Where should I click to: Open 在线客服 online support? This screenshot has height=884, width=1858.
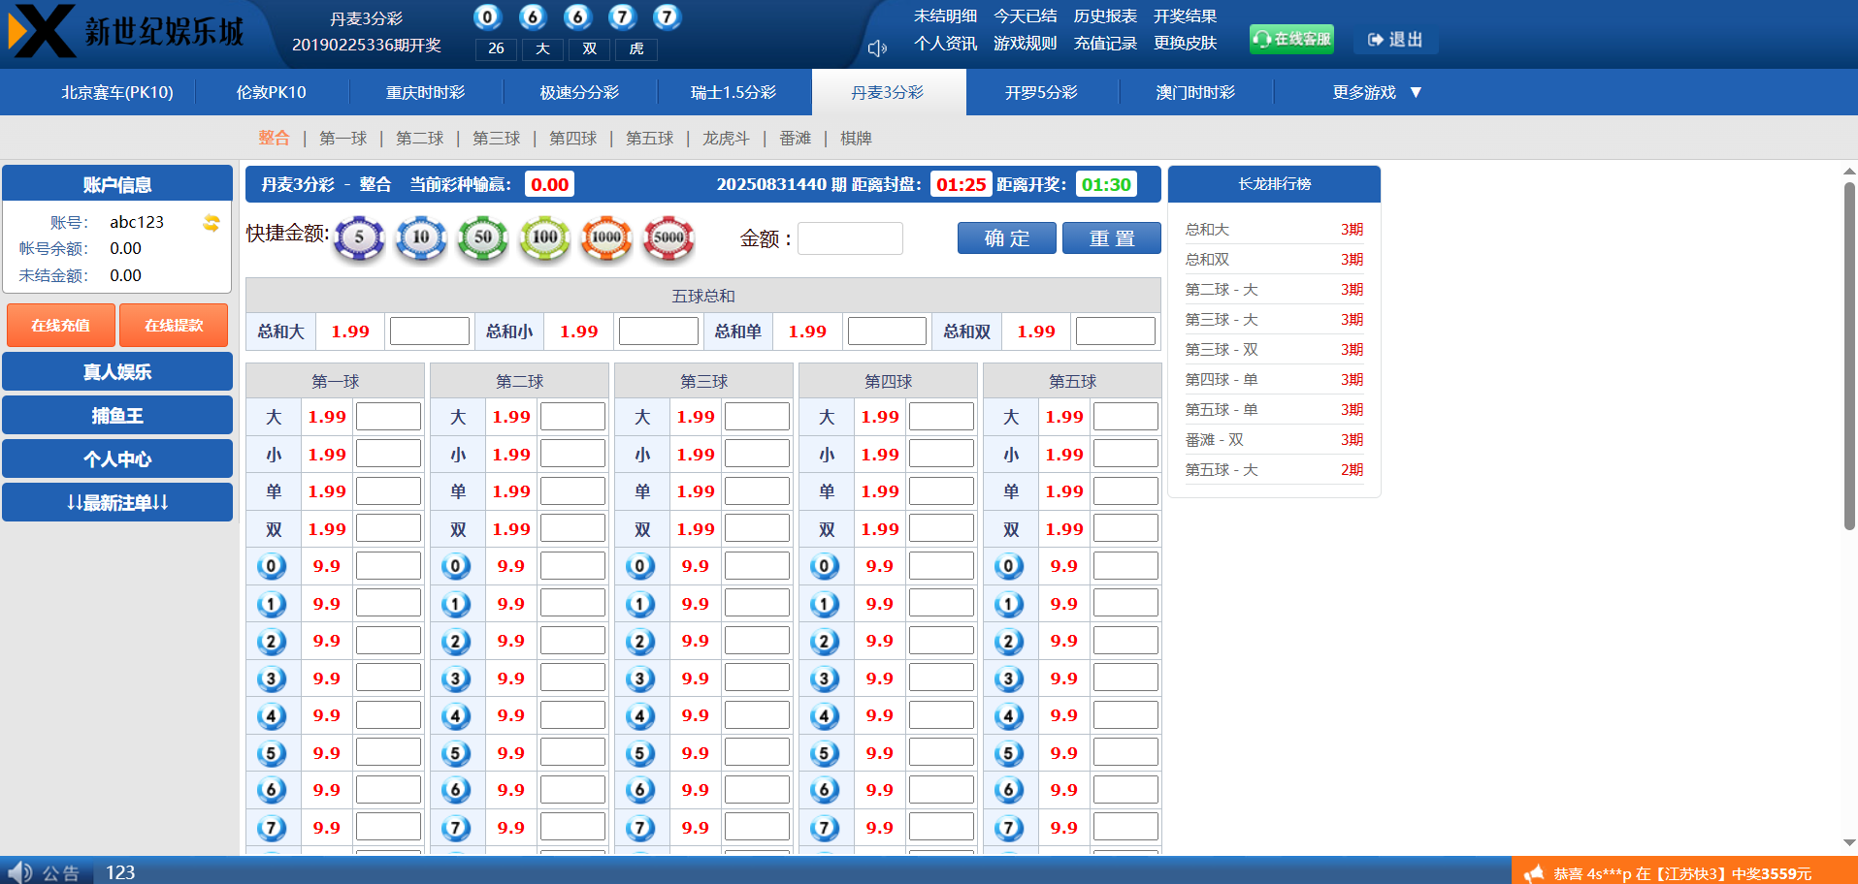point(1291,39)
